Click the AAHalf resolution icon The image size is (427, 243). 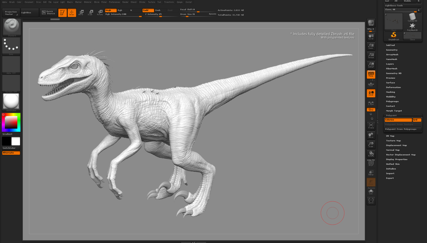tap(371, 65)
